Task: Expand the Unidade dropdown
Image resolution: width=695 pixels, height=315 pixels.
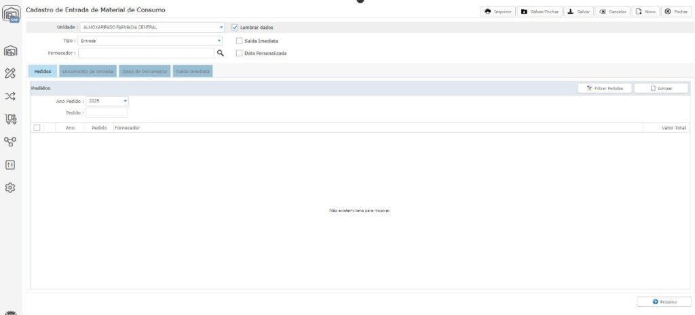Action: (221, 27)
